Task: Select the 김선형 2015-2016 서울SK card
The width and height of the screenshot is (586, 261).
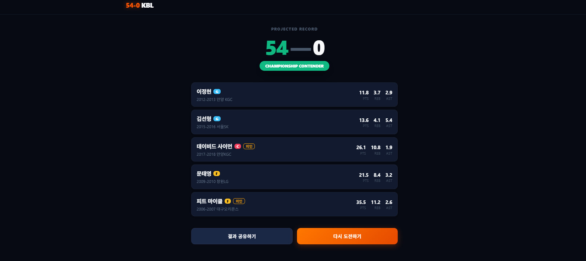Action: pyautogui.click(x=294, y=122)
